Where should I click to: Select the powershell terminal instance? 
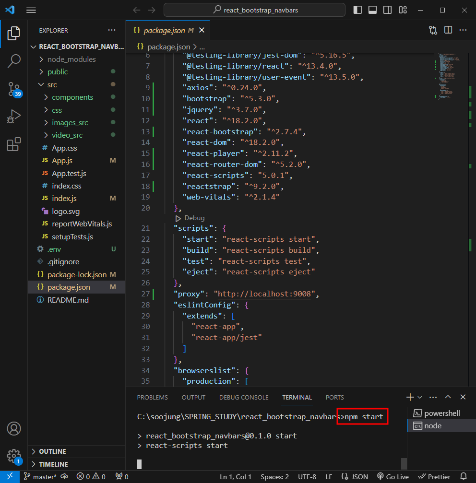pos(441,413)
